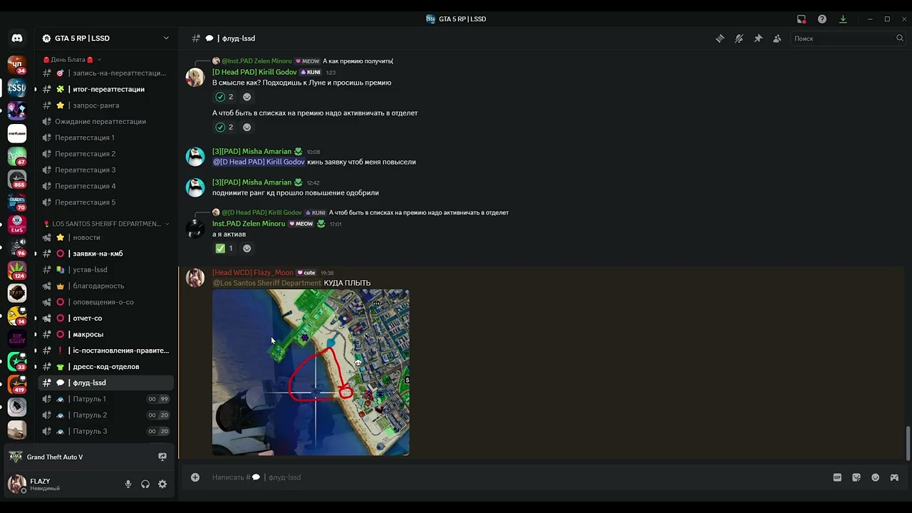The image size is (912, 513).
Task: Join Переаттестация 1 voice channel
Action: pos(106,138)
